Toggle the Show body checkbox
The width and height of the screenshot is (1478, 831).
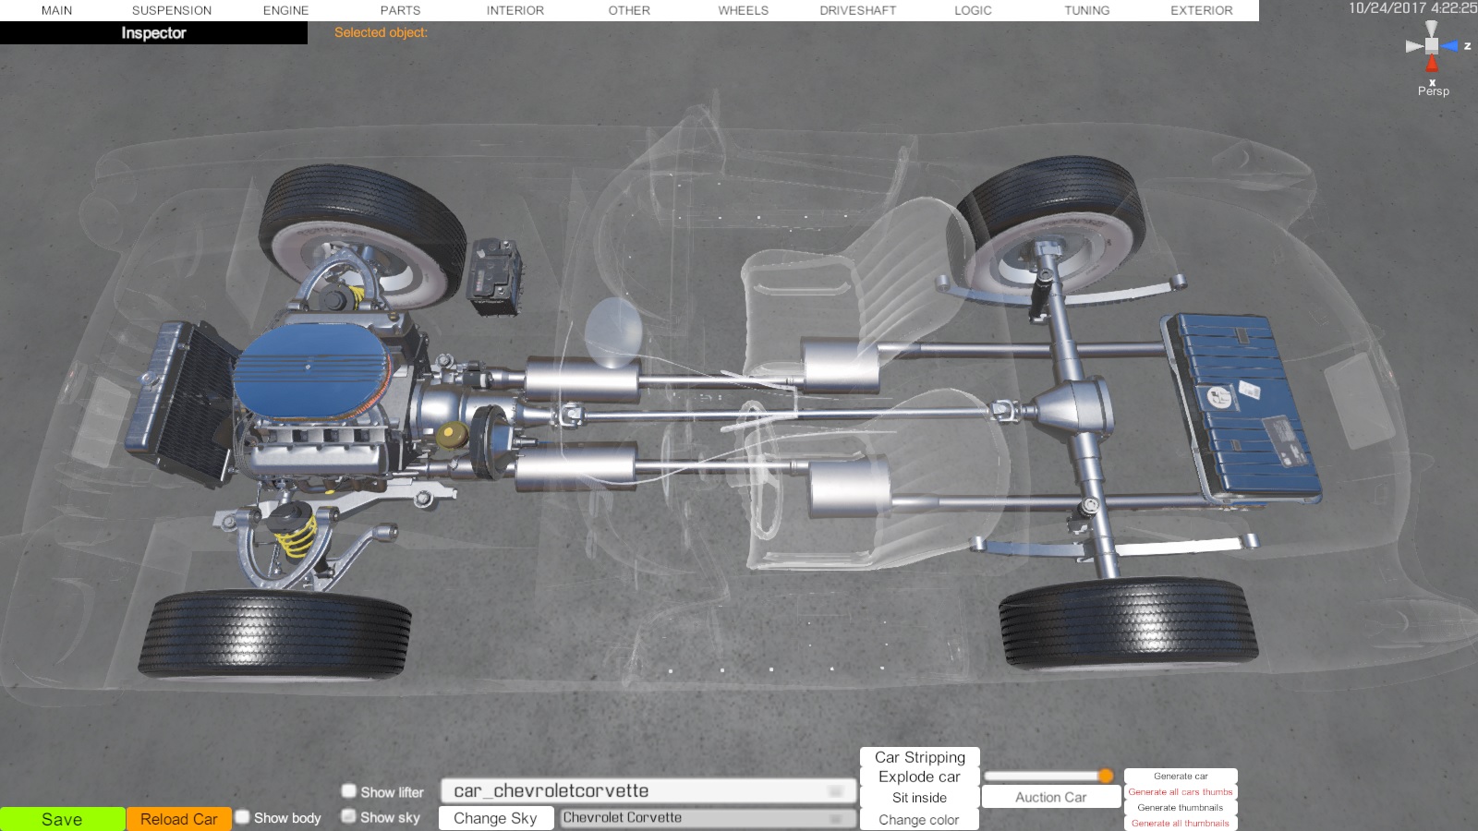click(243, 817)
